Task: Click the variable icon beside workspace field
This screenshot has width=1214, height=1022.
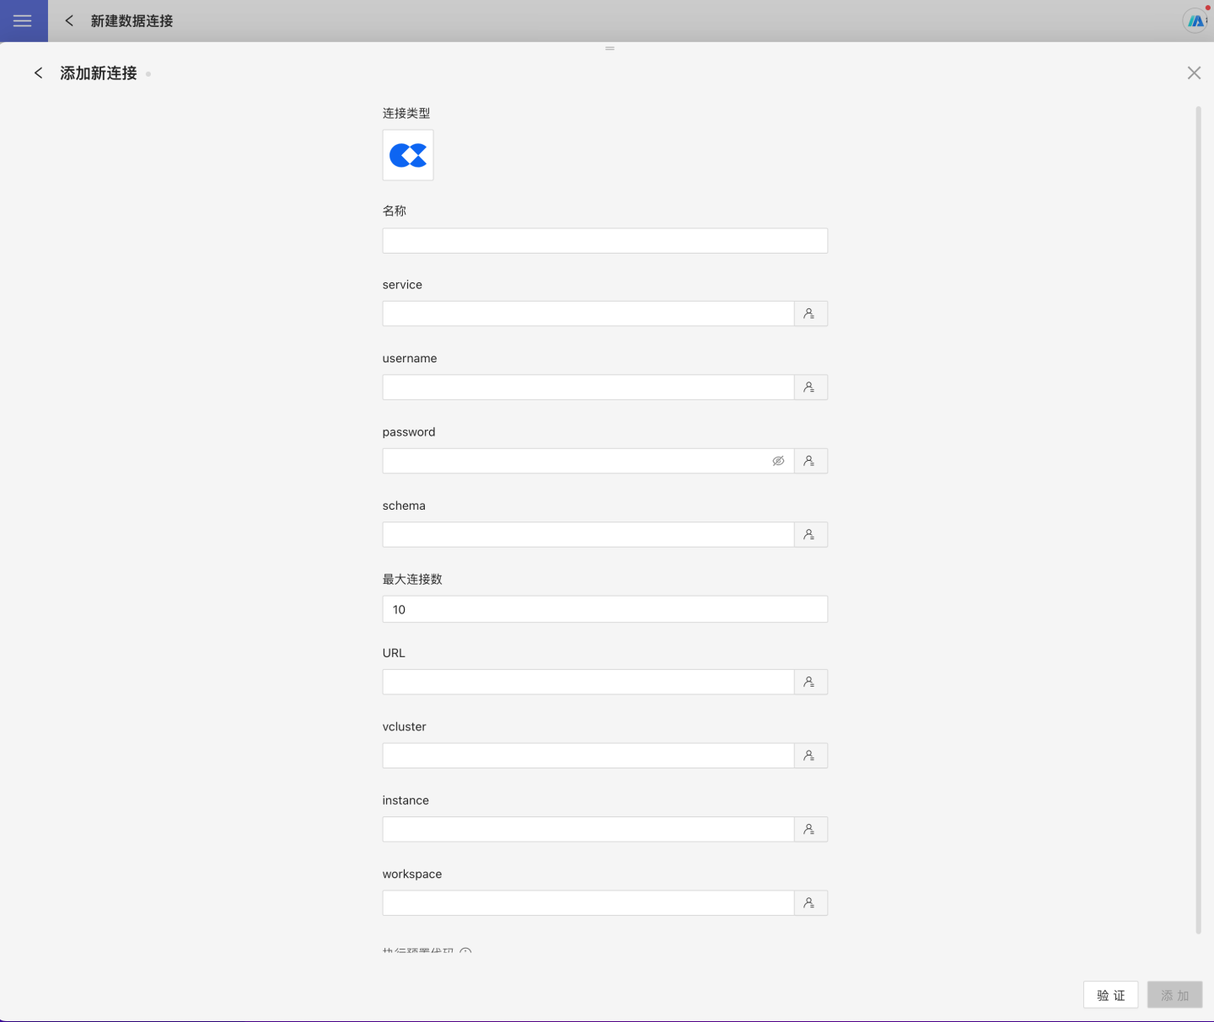Action: click(809, 903)
